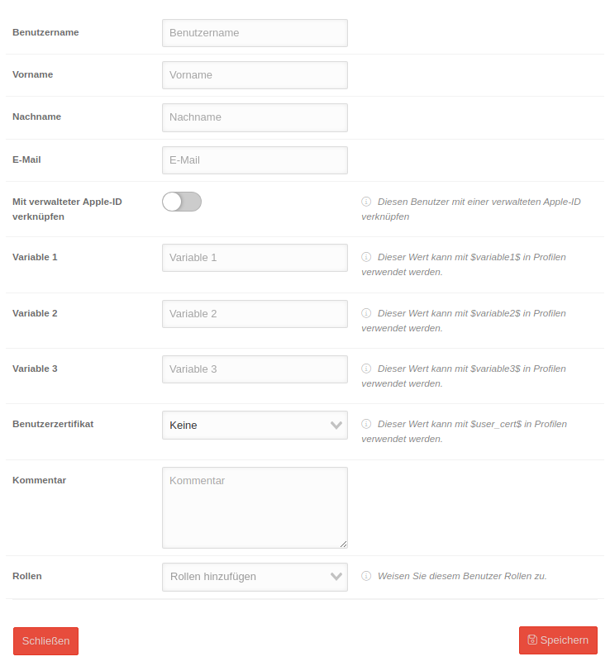Focus the Benutzername input field
610x666 pixels.
255,33
